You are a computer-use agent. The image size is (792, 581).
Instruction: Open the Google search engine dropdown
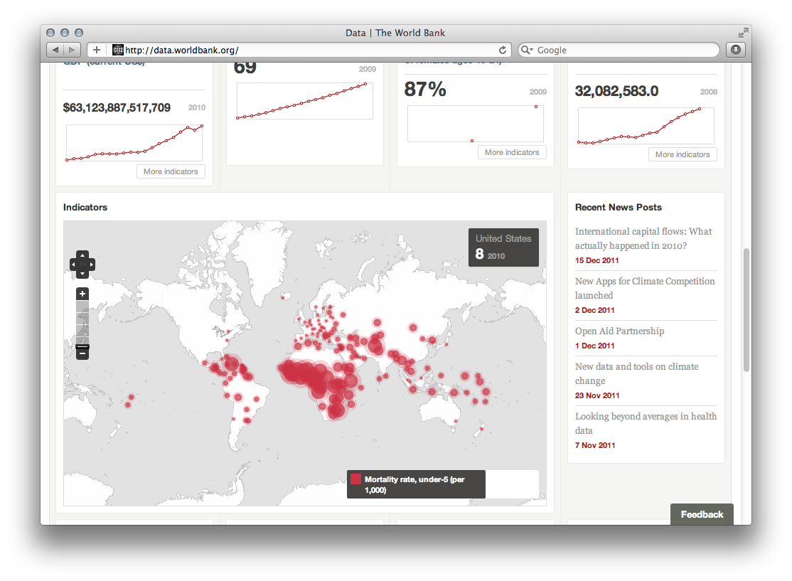pos(527,50)
